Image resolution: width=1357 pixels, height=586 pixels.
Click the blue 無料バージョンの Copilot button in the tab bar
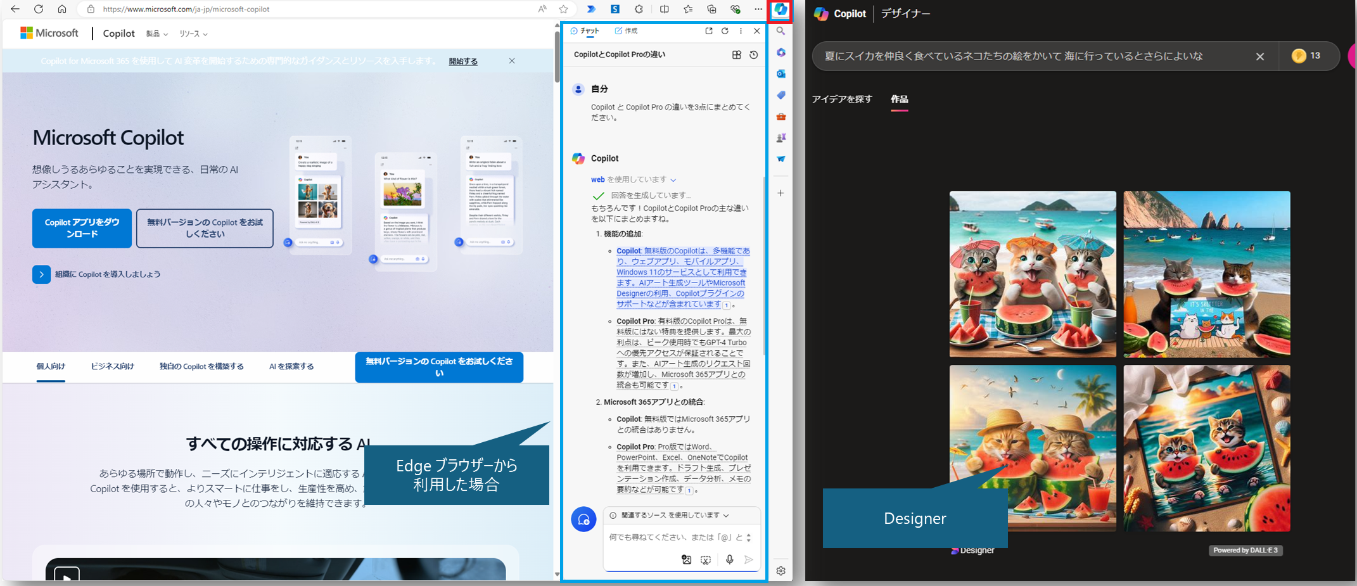(x=439, y=367)
